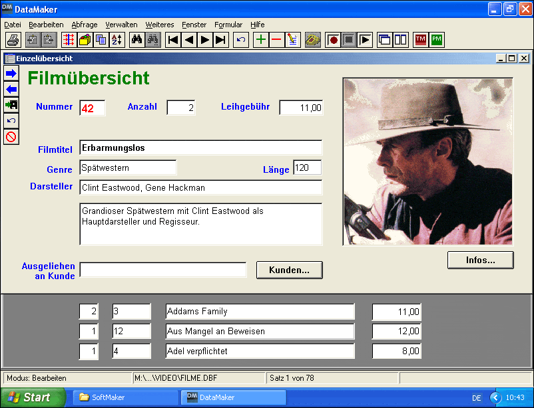Click the Länge field showing 120
The image size is (534, 408).
308,167
